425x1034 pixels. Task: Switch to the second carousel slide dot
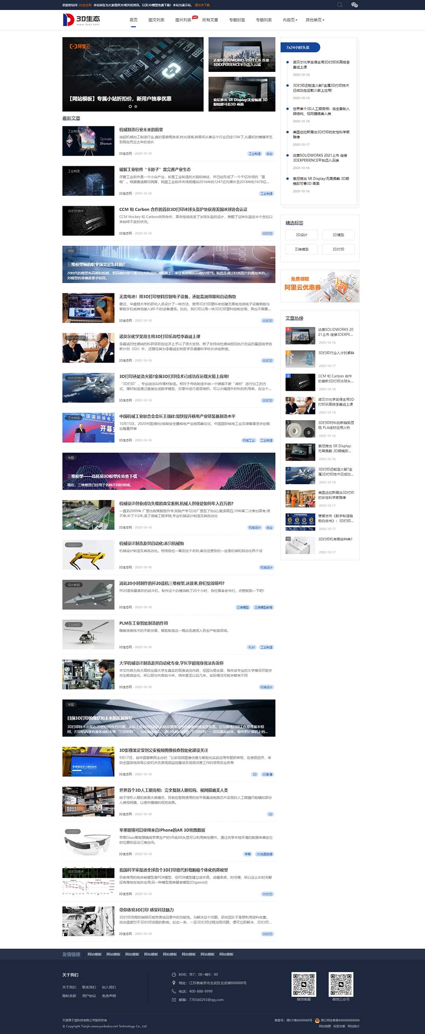click(x=136, y=107)
